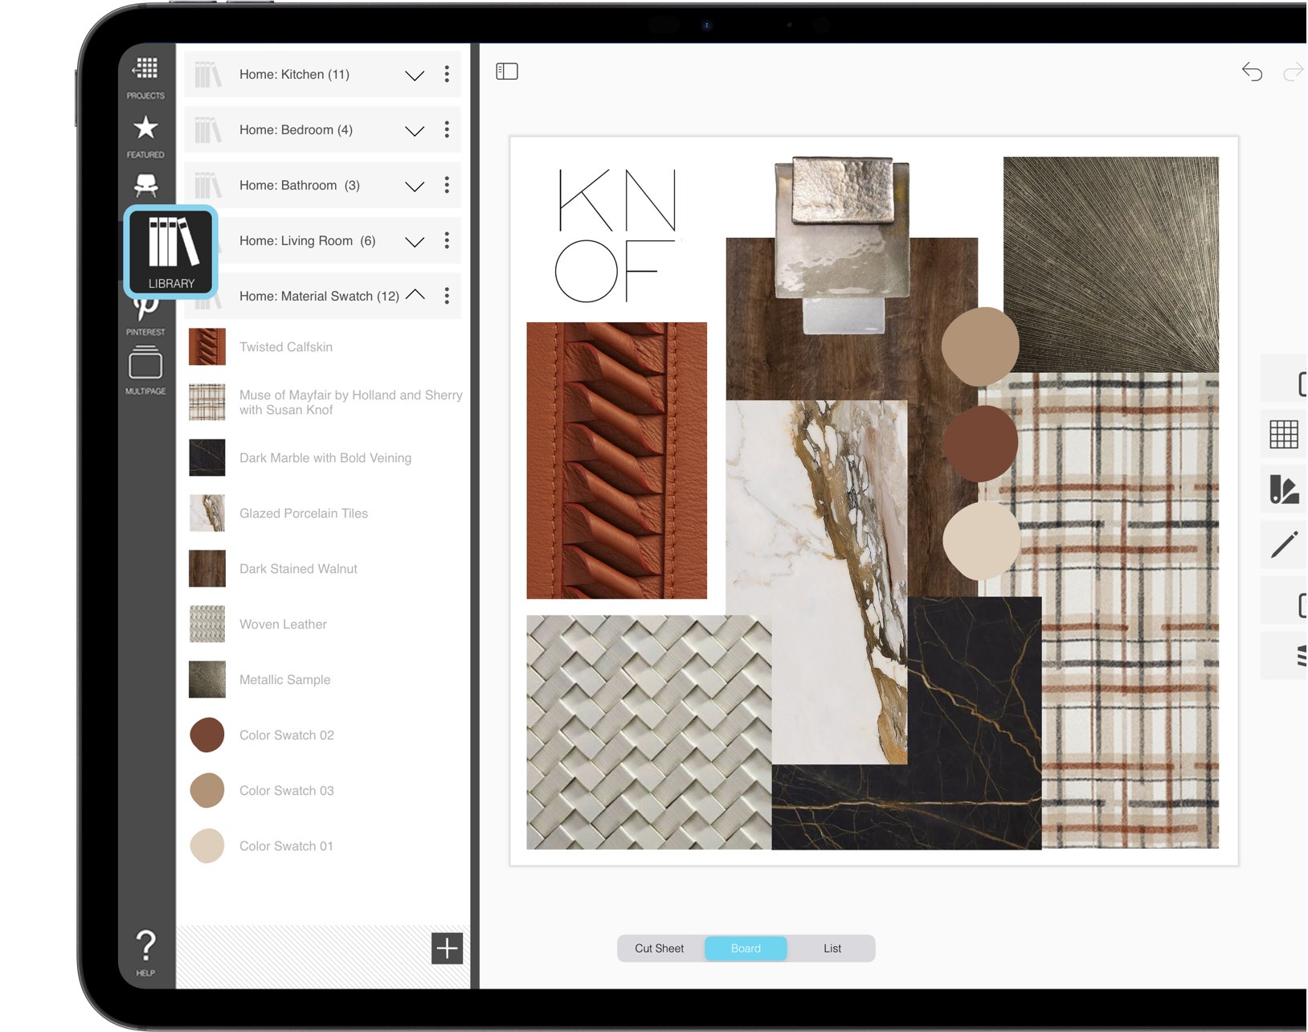
Task: Switch to the Cut Sheet view
Action: click(x=658, y=948)
